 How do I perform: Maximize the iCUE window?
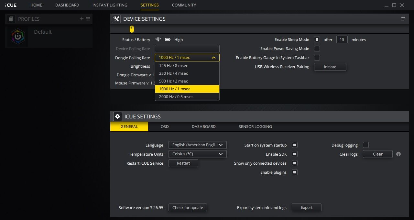pos(394,5)
